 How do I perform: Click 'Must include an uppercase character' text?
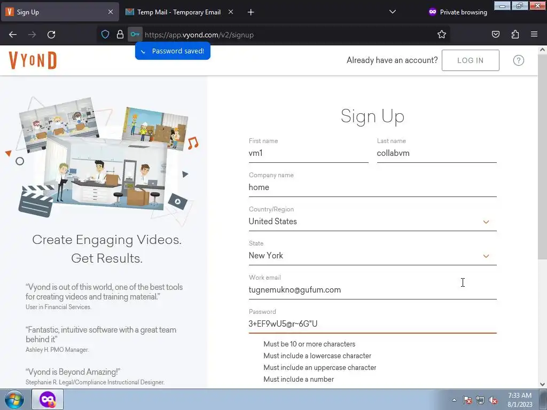(319, 367)
